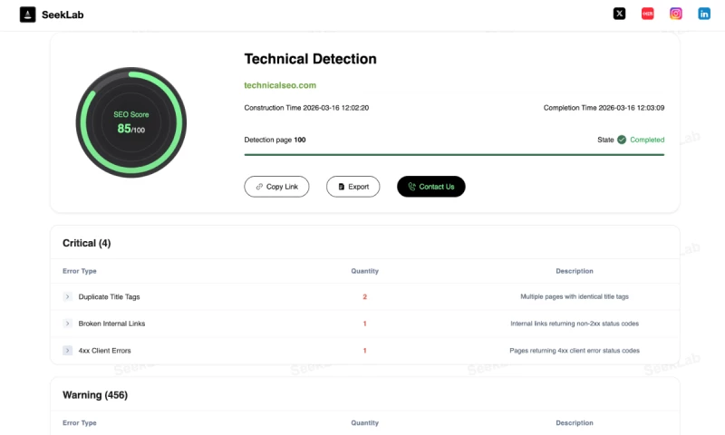
Task: Expand the Duplicate Title Tags row
Action: [67, 296]
